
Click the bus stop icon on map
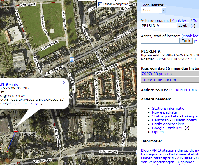tap(72, 59)
